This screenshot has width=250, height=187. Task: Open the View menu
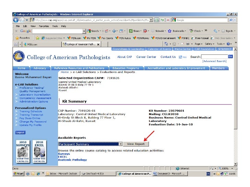[x=33, y=26]
